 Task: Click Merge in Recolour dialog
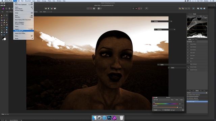(x=172, y=100)
